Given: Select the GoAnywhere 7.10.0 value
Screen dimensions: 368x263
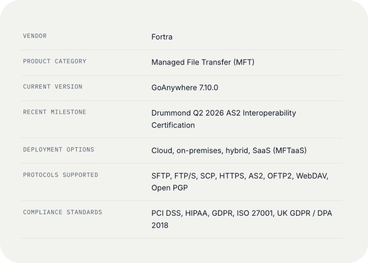Looking at the screenshot, I should click(x=185, y=88).
